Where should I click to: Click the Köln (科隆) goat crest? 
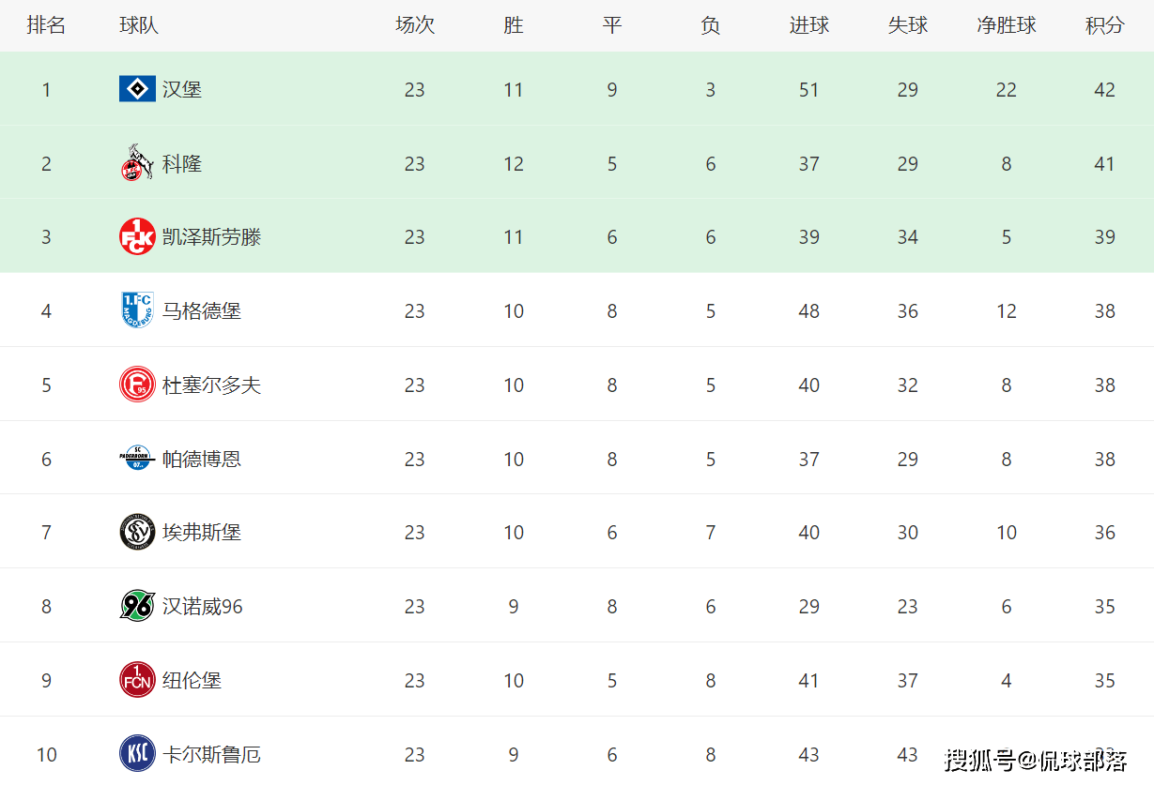[137, 163]
